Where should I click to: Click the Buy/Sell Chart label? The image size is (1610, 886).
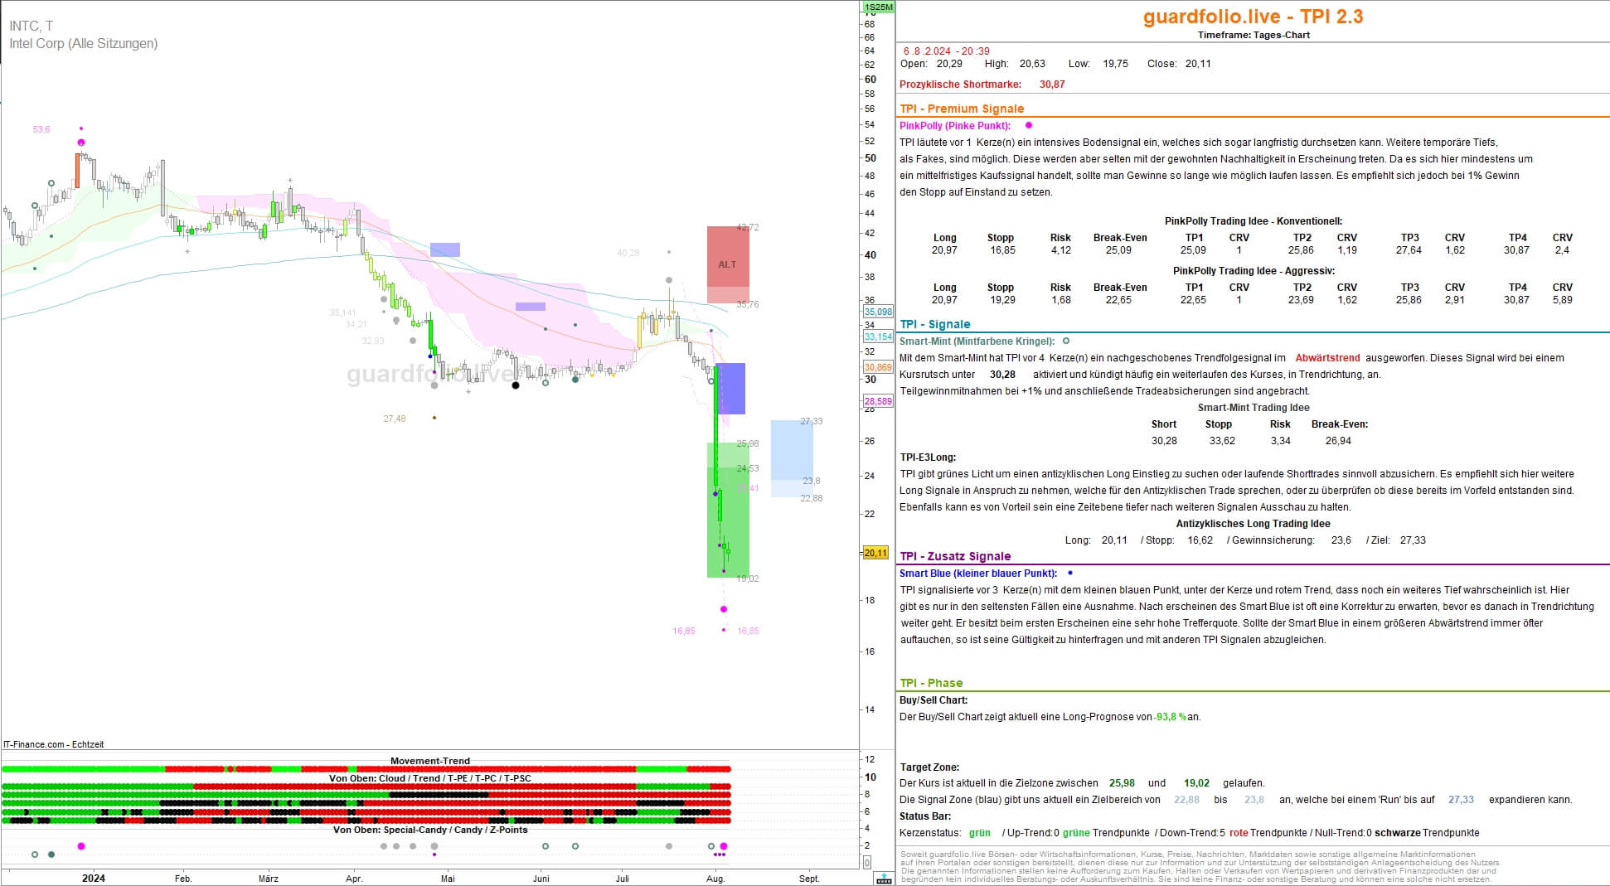934,700
